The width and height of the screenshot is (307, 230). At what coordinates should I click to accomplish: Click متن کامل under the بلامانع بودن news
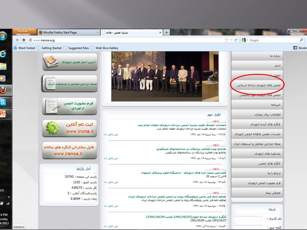(111, 158)
